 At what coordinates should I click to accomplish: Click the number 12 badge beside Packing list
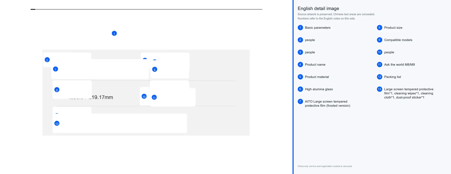tap(380, 77)
